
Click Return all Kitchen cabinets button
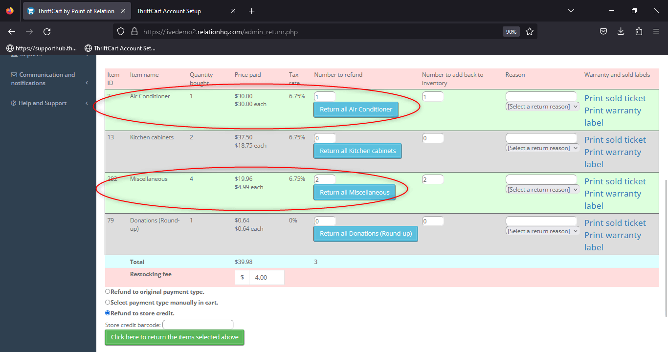[x=358, y=151]
